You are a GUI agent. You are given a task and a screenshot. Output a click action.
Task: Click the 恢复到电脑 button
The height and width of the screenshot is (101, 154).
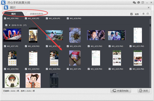121,91
